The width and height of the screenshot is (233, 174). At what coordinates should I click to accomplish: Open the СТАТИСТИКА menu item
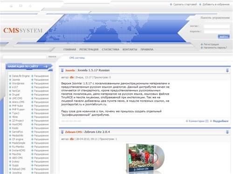tap(110, 50)
